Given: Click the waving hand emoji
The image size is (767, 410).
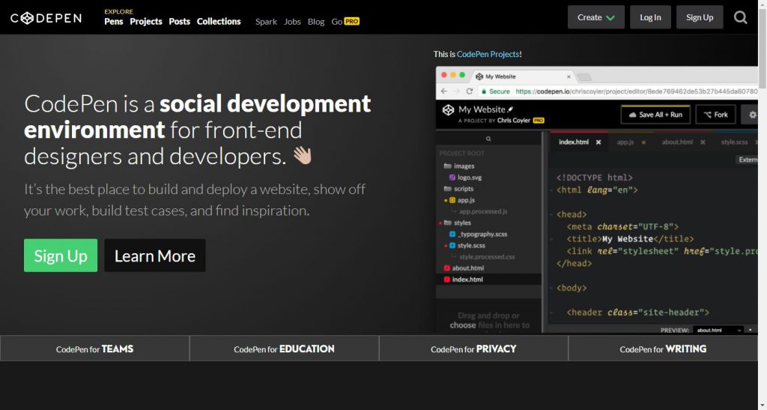Looking at the screenshot, I should click(x=303, y=156).
